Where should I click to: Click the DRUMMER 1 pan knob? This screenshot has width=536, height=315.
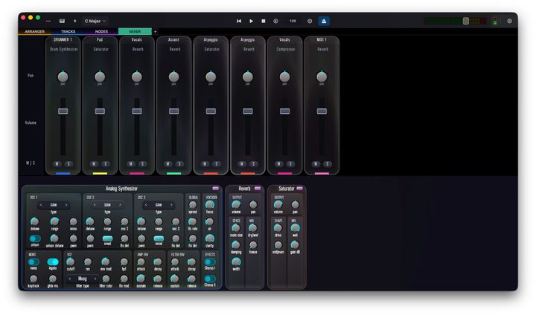click(x=63, y=77)
